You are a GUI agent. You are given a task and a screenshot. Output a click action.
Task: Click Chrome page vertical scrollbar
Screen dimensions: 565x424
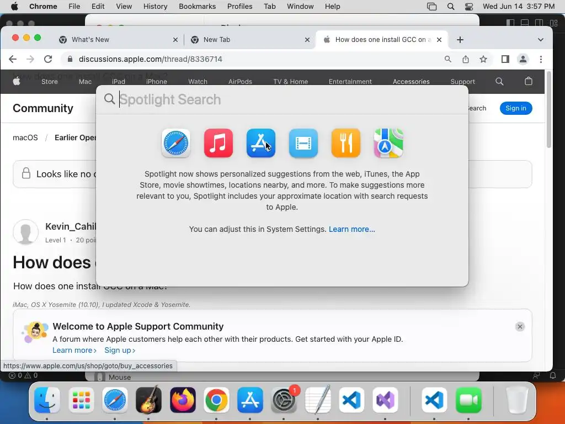549,110
